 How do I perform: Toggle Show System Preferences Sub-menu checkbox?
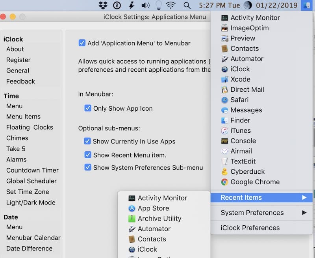pos(88,167)
